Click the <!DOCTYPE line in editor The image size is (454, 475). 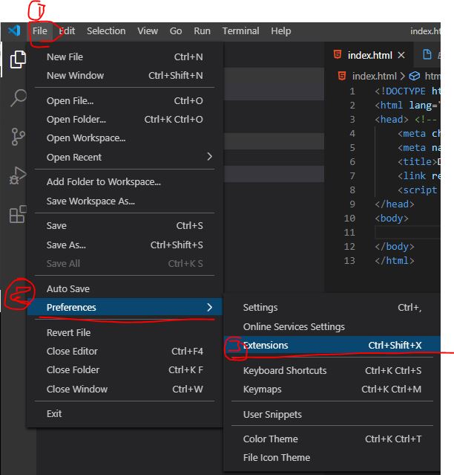point(407,91)
